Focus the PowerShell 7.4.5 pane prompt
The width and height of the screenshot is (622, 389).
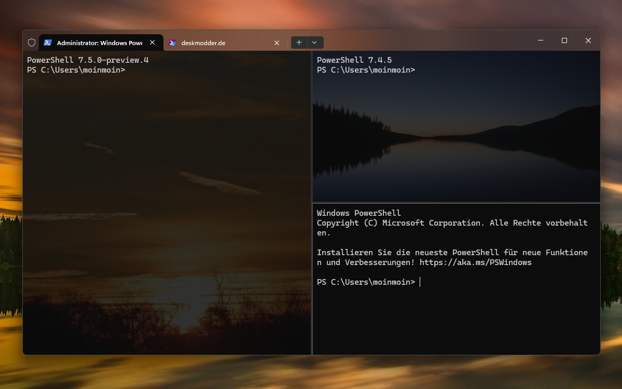(x=366, y=70)
